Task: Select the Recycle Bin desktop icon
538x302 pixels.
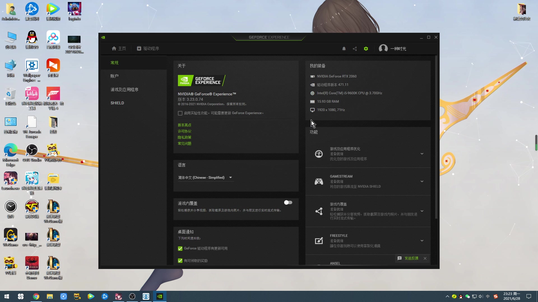Action: click(11, 96)
